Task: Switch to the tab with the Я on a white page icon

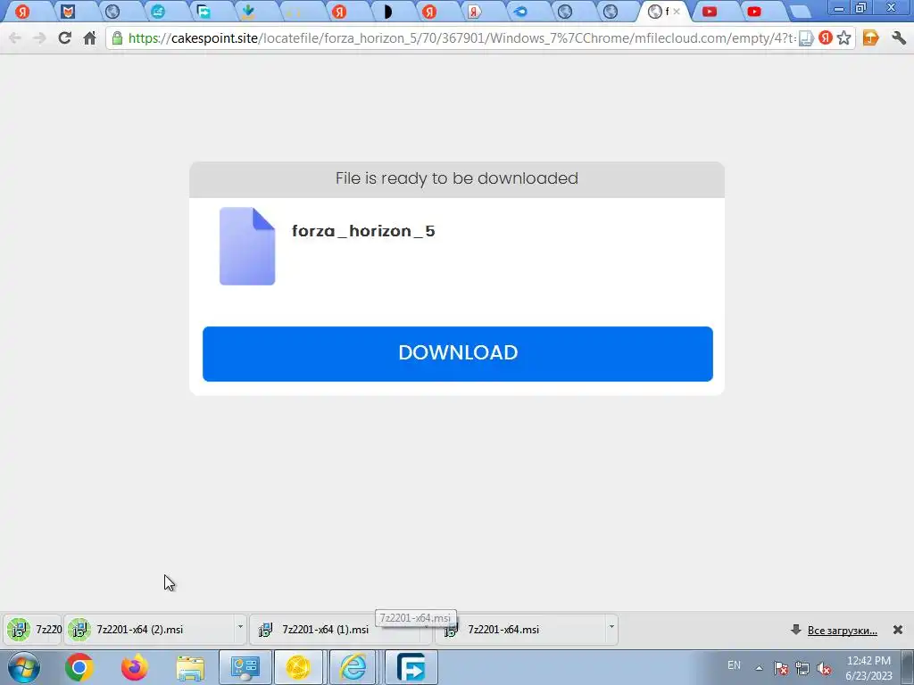Action: tap(474, 11)
